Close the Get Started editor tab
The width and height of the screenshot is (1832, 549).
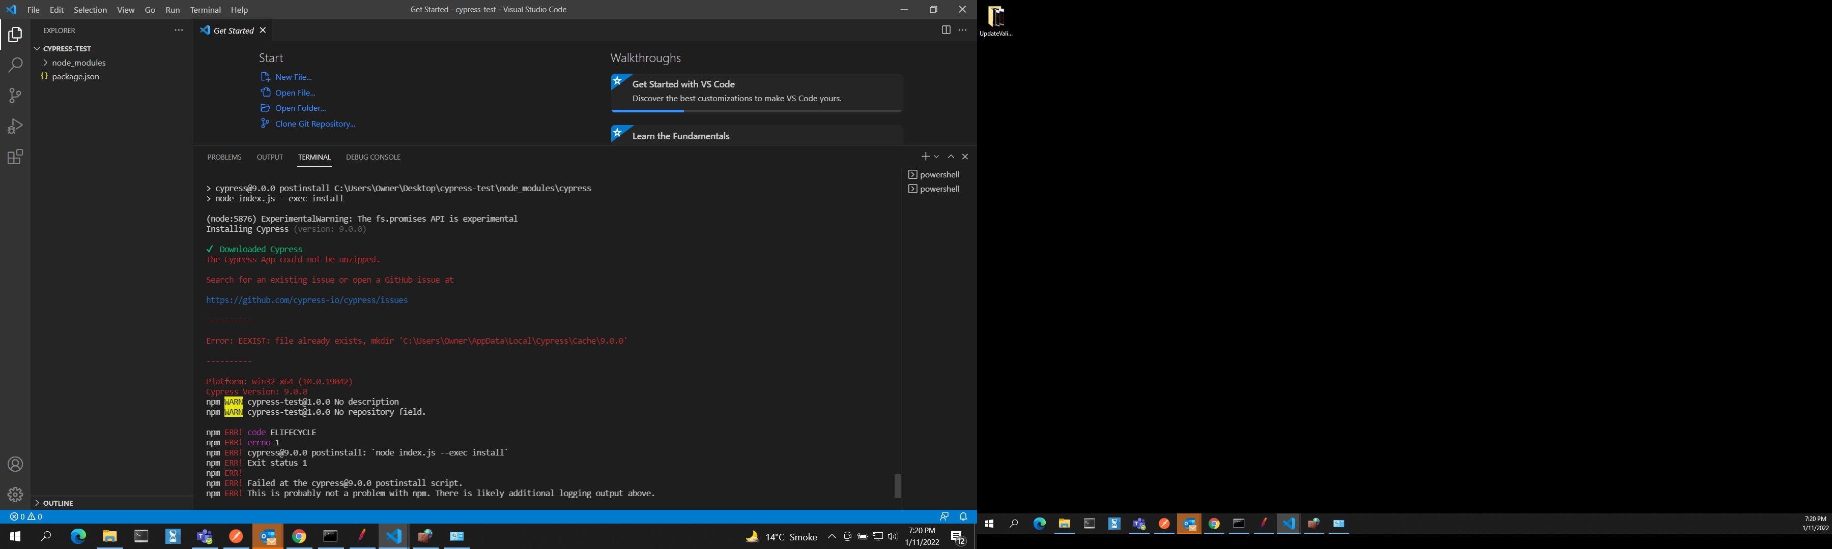[x=263, y=30]
